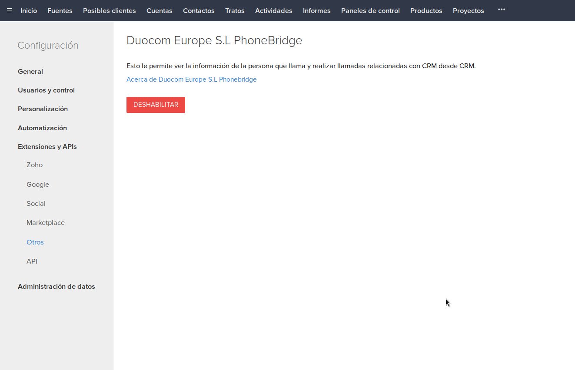Select Contactos in the top navigation
Screen dimensions: 575x370
coord(199,11)
